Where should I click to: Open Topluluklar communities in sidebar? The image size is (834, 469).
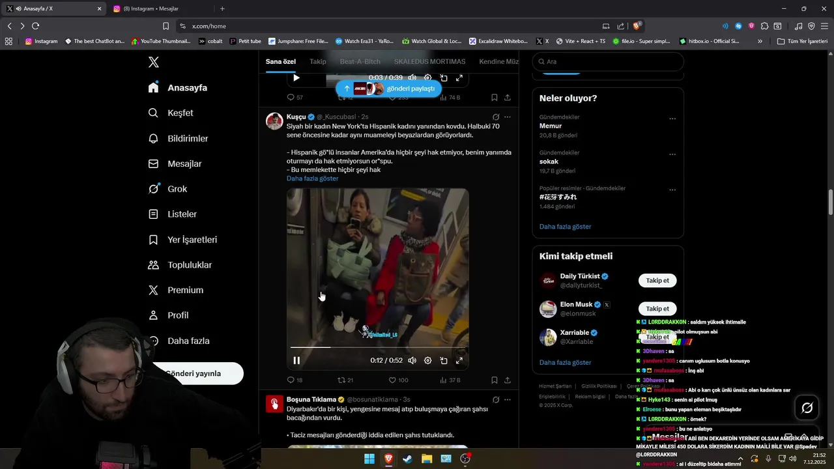click(x=180, y=265)
